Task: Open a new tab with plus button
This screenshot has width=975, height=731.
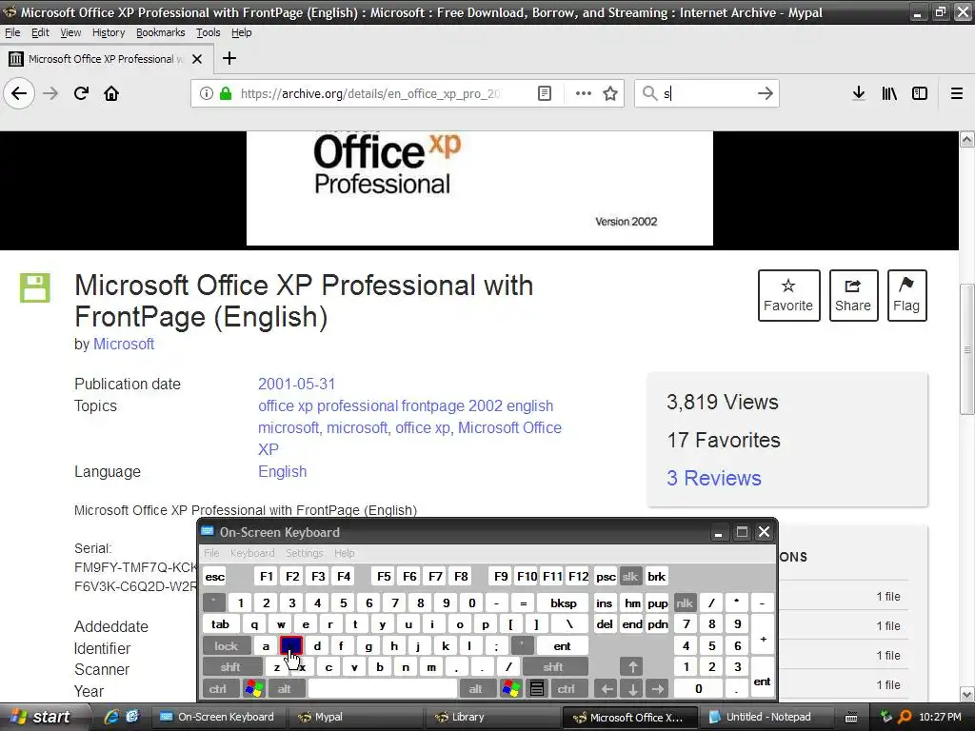Action: click(229, 58)
